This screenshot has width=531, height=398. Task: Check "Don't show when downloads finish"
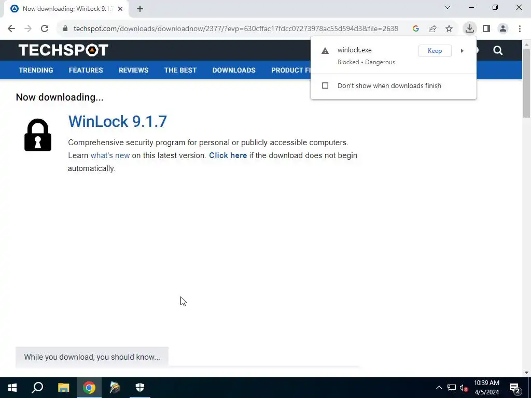(x=325, y=86)
